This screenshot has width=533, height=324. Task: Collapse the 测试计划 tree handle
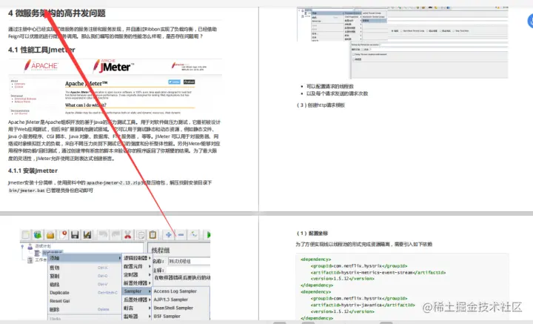[x=22, y=245]
